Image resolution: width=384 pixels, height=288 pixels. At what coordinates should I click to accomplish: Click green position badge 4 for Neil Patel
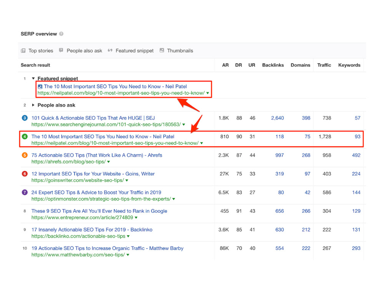click(25, 137)
